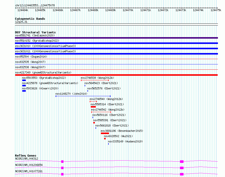
Task: Click the blue block below nsv5503553 (ByrskaBishop2022)
Action: (24, 80)
